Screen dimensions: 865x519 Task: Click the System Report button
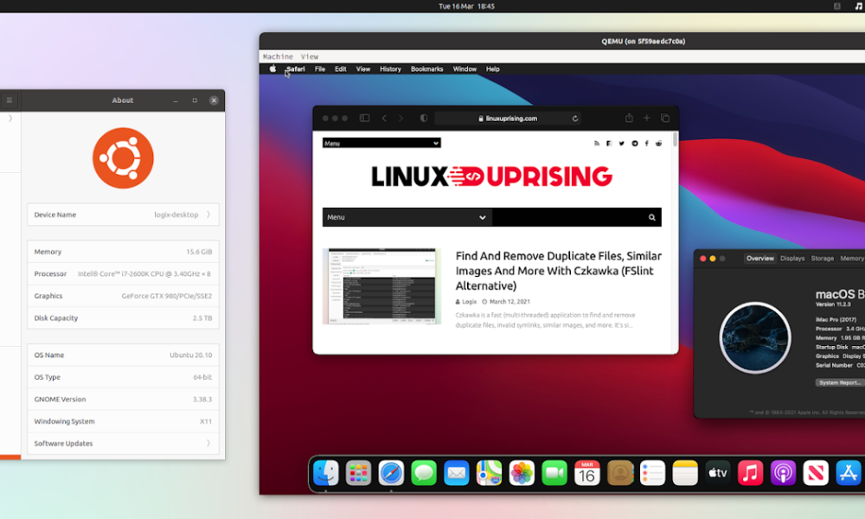pyautogui.click(x=840, y=382)
